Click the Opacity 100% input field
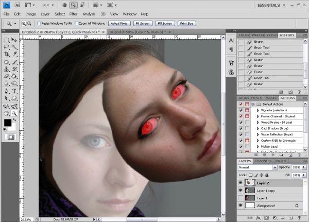Viewport: 309px width, 222px height. tap(297, 167)
